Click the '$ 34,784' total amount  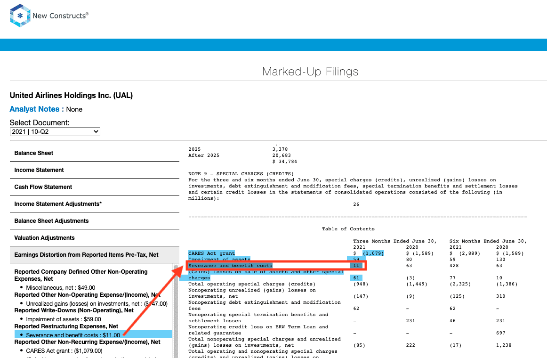coord(285,162)
